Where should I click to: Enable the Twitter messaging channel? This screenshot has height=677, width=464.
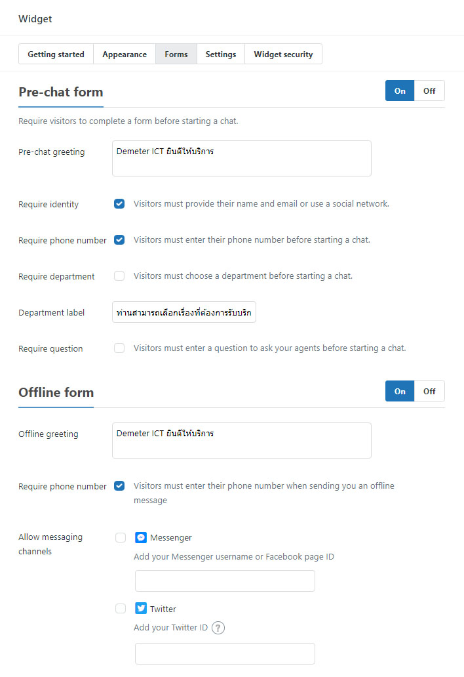[121, 609]
